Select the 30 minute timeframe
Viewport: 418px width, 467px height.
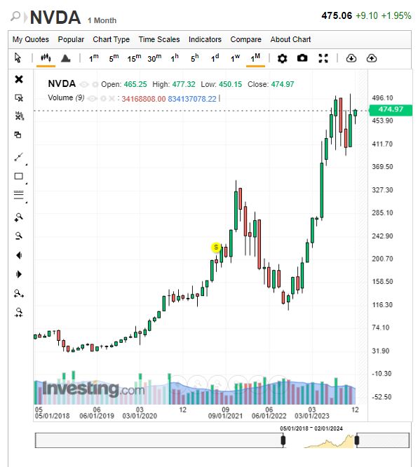pyautogui.click(x=154, y=57)
